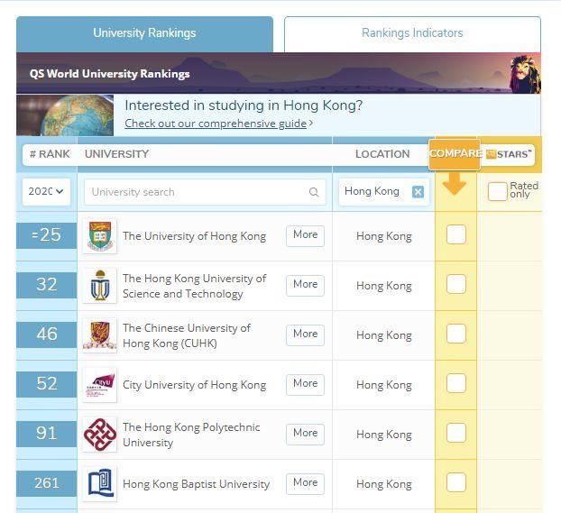This screenshot has width=561, height=513.
Task: Click the rank 52 cell
Action: click(x=47, y=384)
